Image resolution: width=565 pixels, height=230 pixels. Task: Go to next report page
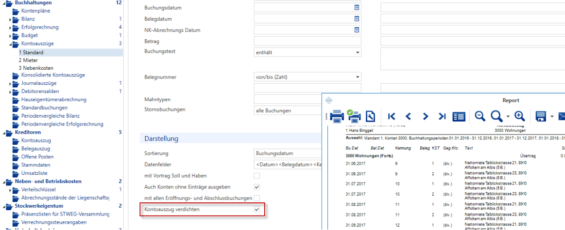point(425,116)
